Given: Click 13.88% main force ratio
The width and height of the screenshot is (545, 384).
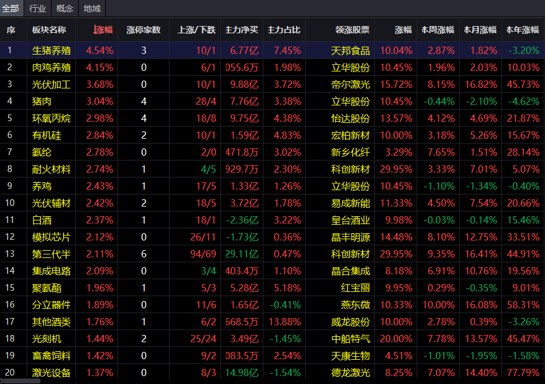Looking at the screenshot, I should [x=285, y=322].
